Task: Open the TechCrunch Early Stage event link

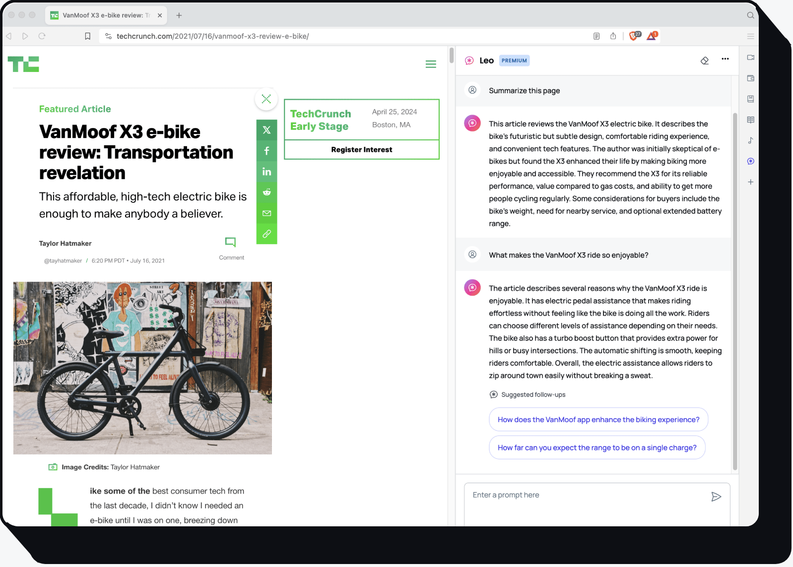Action: (x=321, y=120)
